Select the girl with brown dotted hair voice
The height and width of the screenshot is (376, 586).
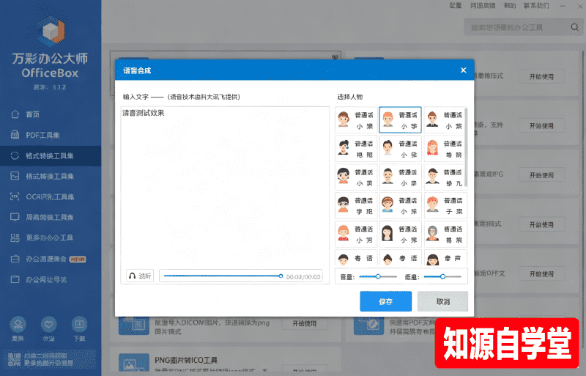pos(356,120)
